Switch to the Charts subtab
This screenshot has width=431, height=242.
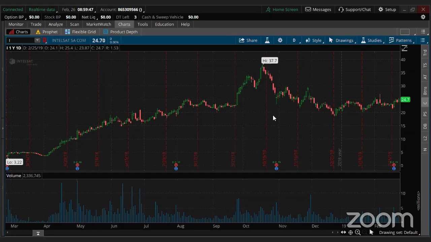[x=19, y=32]
